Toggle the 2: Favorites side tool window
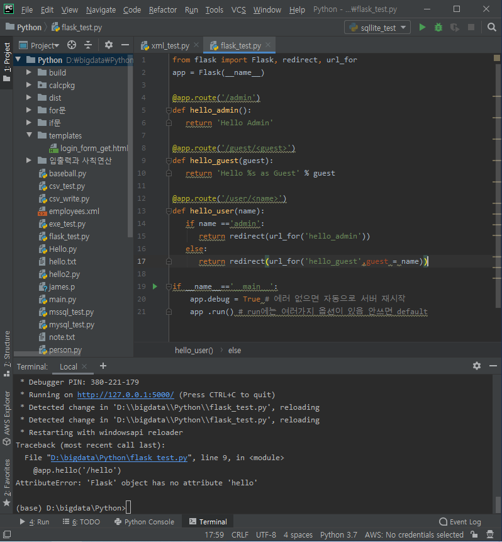Viewport: 502px width, 542px height. (6, 483)
